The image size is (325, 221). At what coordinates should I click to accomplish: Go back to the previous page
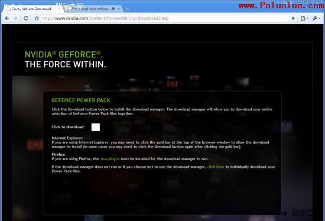[x=7, y=18]
